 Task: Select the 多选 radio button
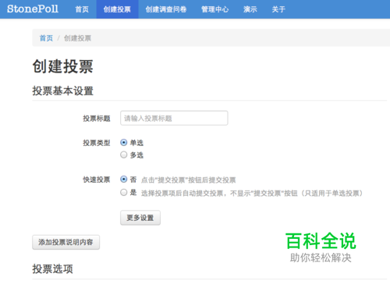[124, 155]
